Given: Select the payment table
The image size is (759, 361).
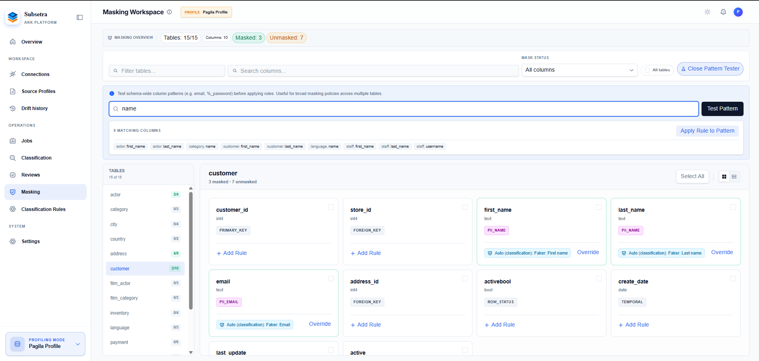Looking at the screenshot, I should 145,342.
